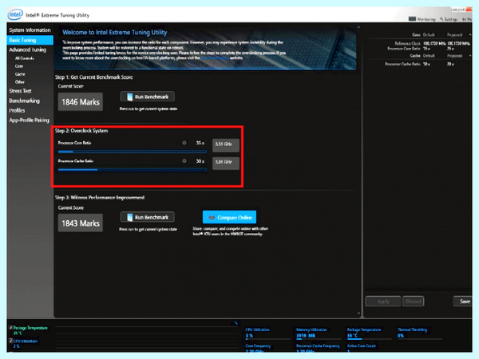
Task: Click Processor Core Ratio row in proposed panel
Action: [x=421, y=49]
